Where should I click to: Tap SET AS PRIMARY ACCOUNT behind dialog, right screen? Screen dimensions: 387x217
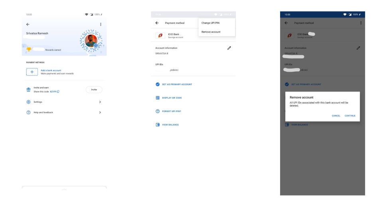(306, 84)
